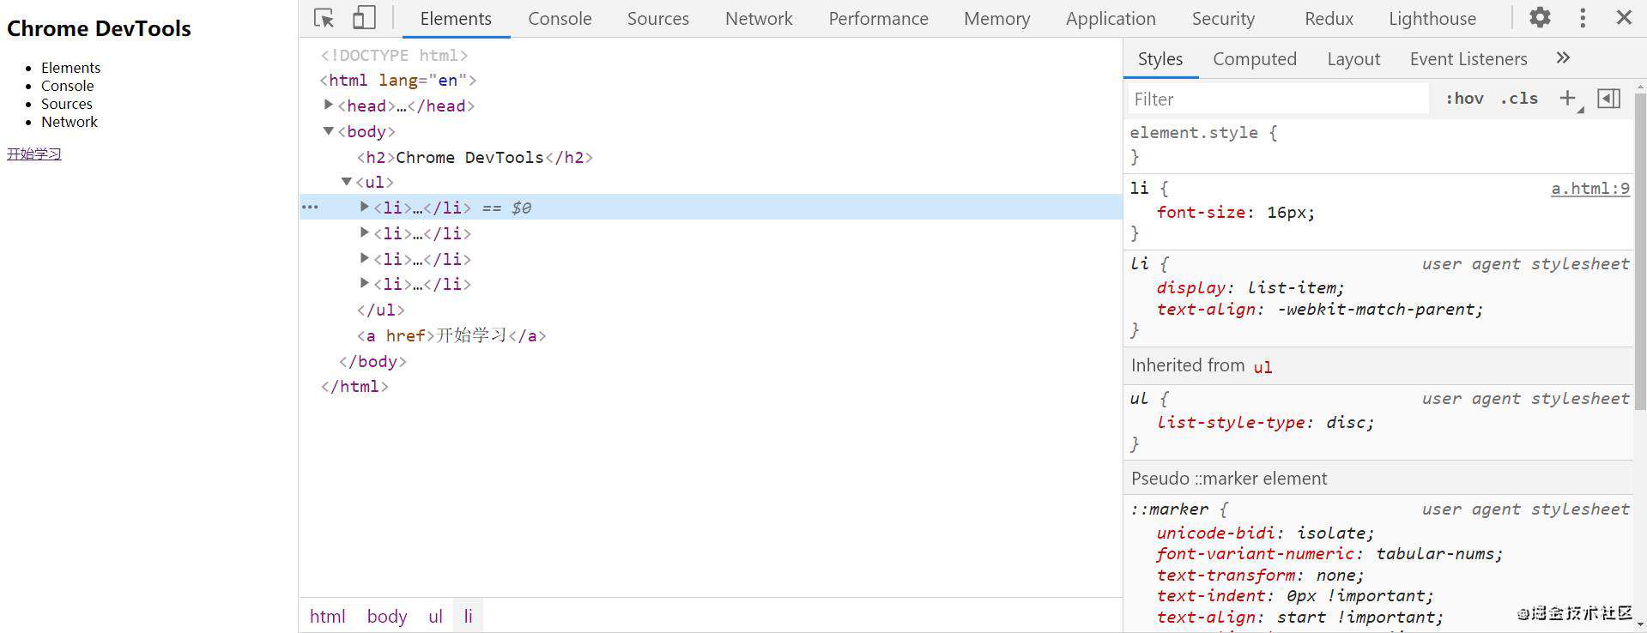Viewport: 1647px width, 633px height.
Task: Click the text-transform: none declaration
Action: coord(1260,575)
